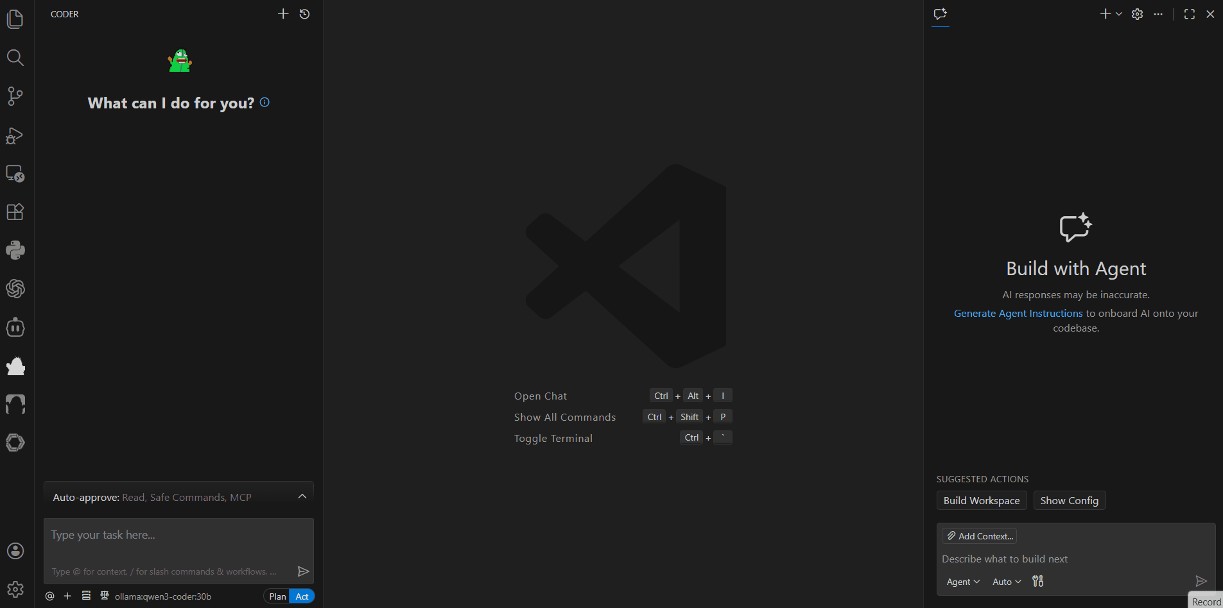Start a new Coder task with the plus icon
Screen dimensions: 1223x608
[x=283, y=13]
